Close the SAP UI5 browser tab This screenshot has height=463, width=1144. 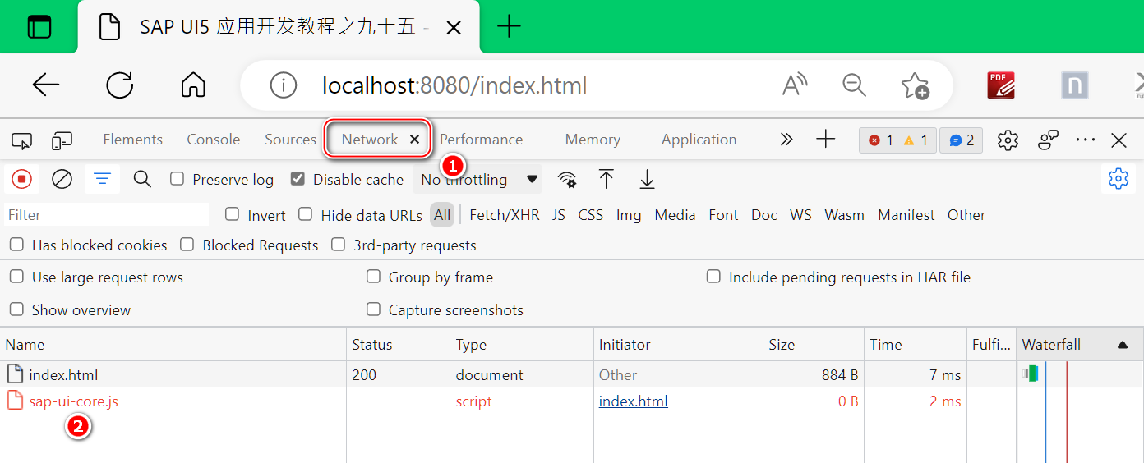point(453,27)
